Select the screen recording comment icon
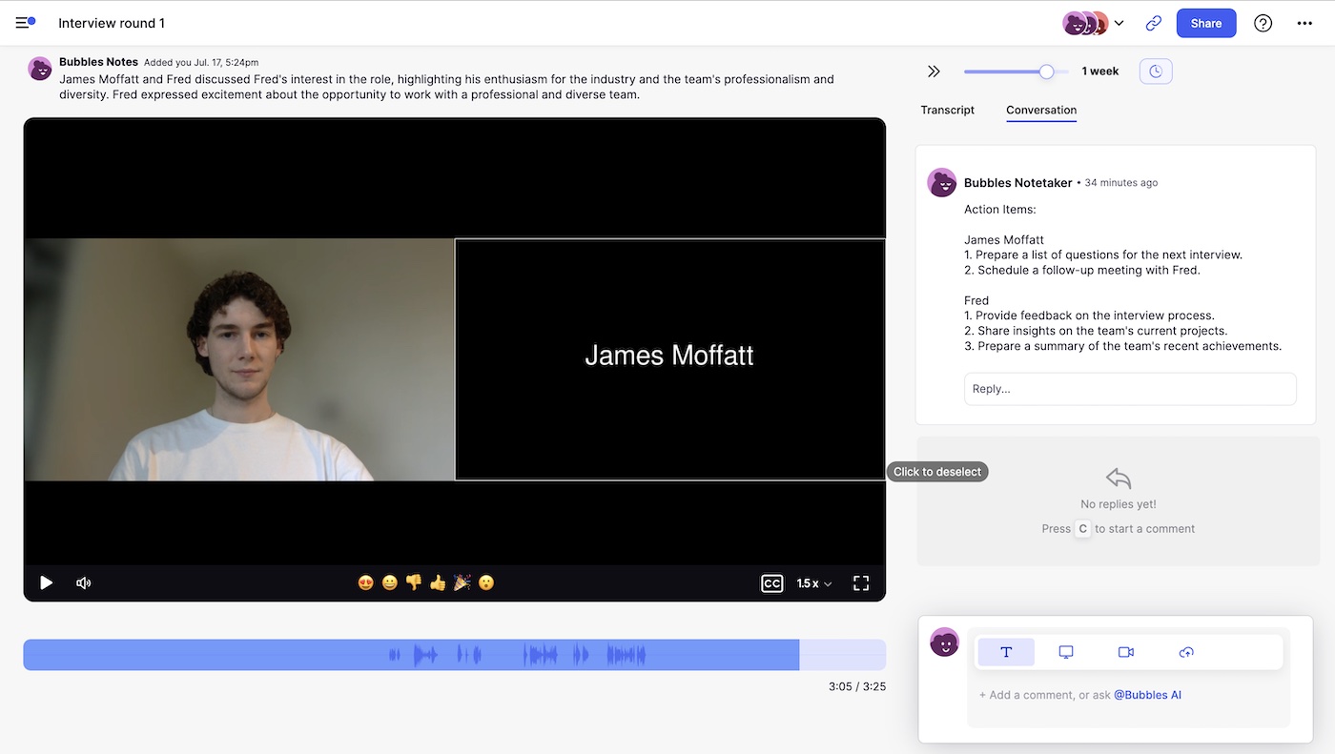Screen dimensions: 1335x754 (1066, 652)
